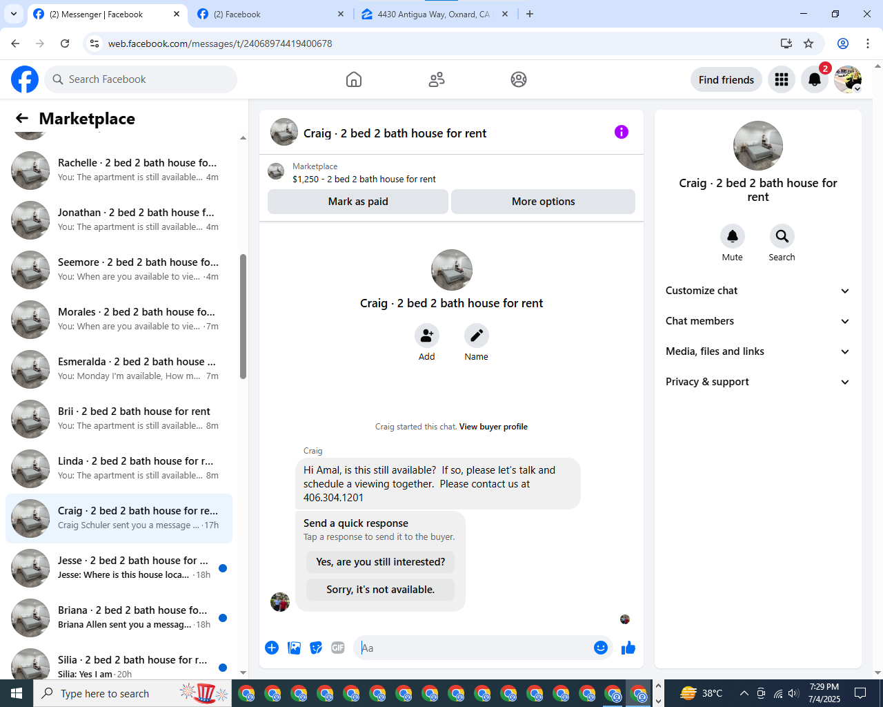Image resolution: width=883 pixels, height=707 pixels.
Task: Click the Find friends button
Action: coord(726,79)
